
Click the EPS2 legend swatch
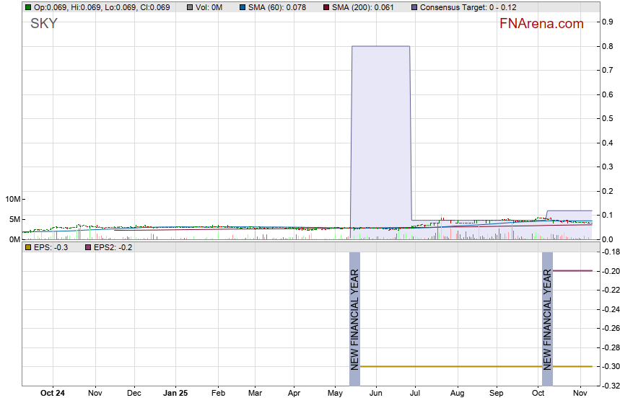pos(89,247)
